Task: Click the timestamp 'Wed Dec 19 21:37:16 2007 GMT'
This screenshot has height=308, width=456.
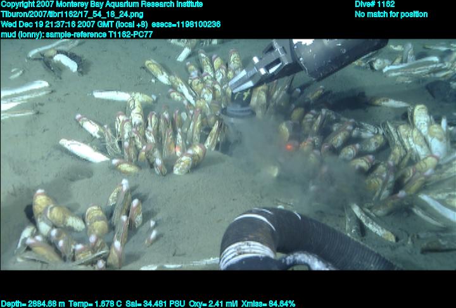Action: click(x=57, y=24)
